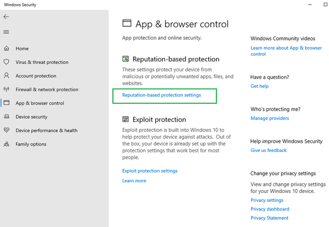Click the back arrow icon
This screenshot has height=227, width=329.
click(6, 17)
